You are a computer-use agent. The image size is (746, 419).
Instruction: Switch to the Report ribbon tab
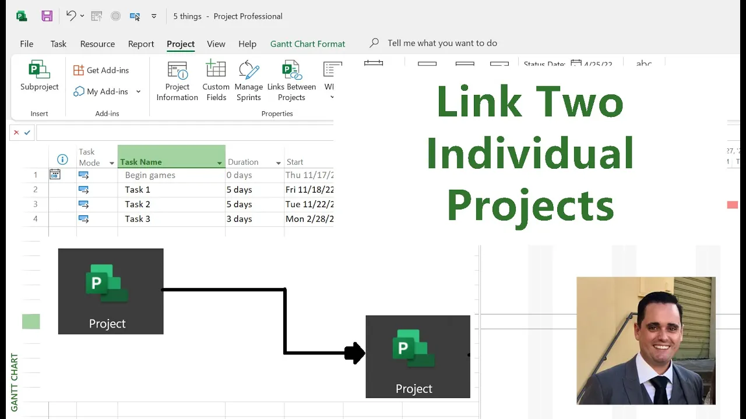pos(141,44)
